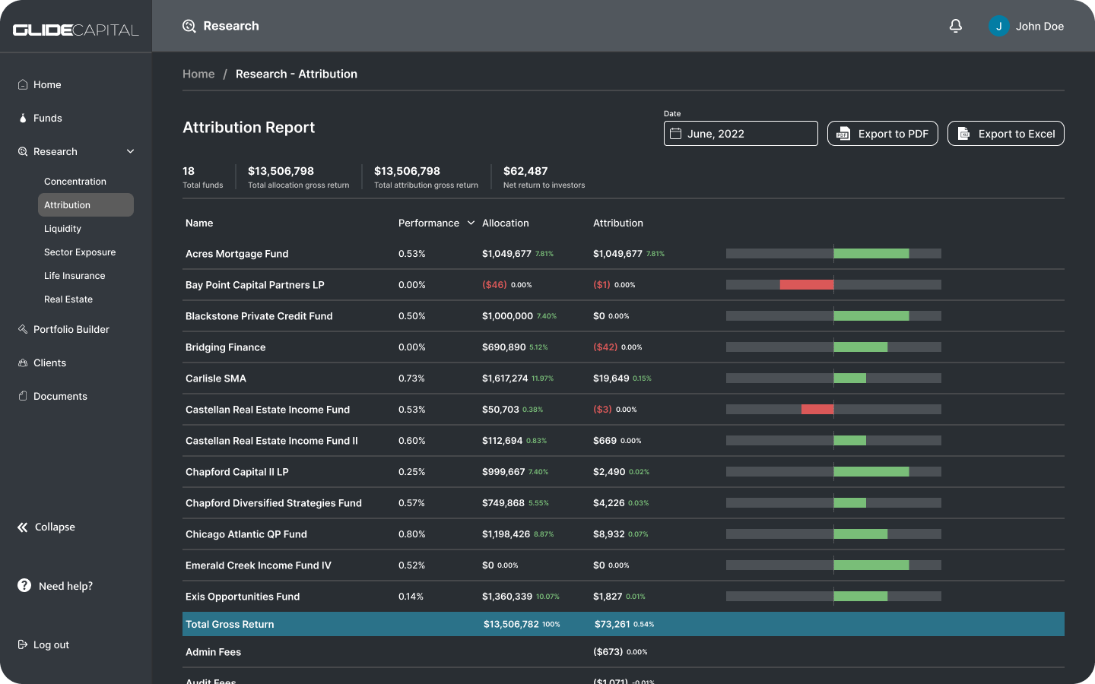Click Acres Mortgage Fund attribution bar
Screen dimensions: 1095x684
871,253
